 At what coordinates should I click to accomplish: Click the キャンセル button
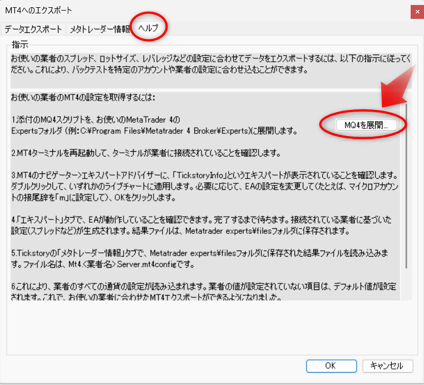tap(387, 366)
